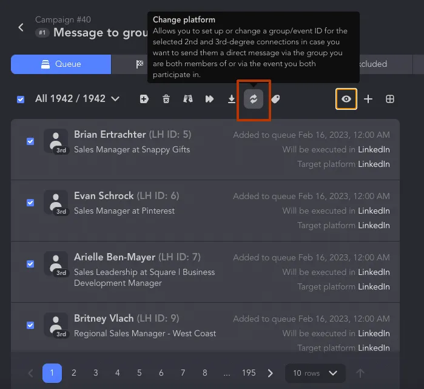Click Sales Leadership at Square description

[x=144, y=277]
